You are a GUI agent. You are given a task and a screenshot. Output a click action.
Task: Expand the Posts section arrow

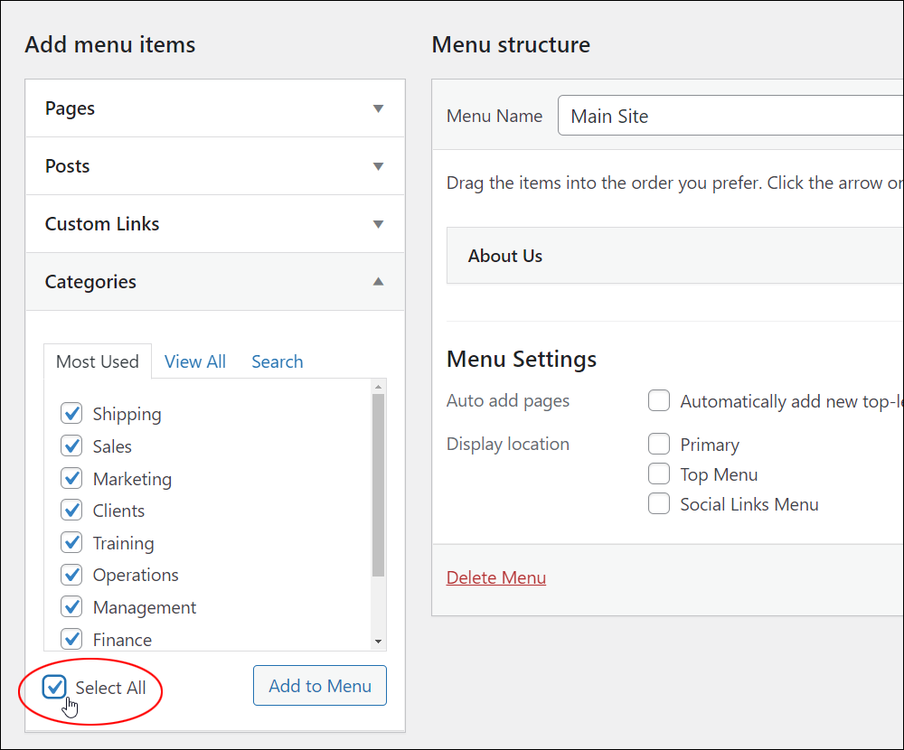click(378, 166)
